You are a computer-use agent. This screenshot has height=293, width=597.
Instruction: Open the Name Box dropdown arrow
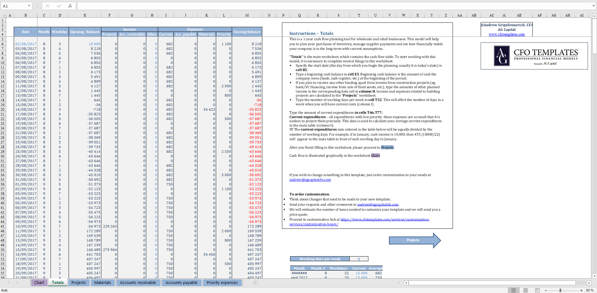[29, 6]
